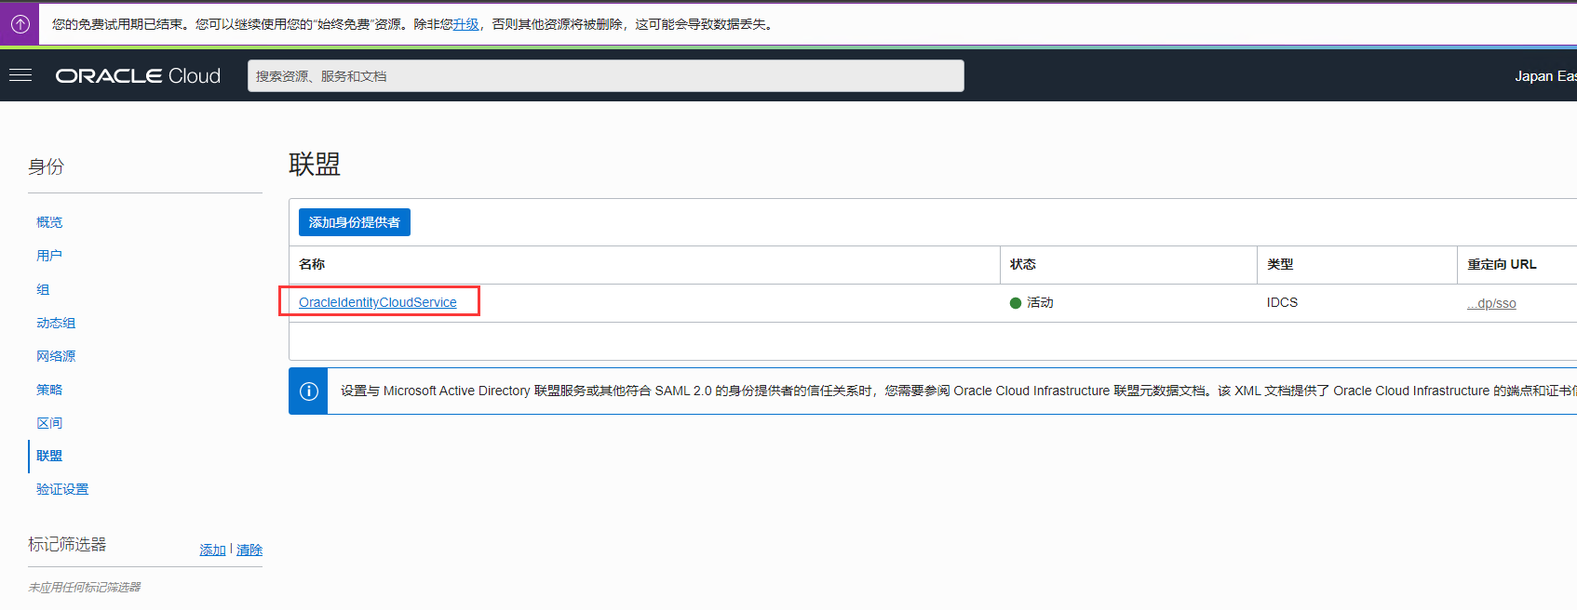1577x610 pixels.
Task: Click the 未应用任何标记筛选器 text
Action: 85,587
